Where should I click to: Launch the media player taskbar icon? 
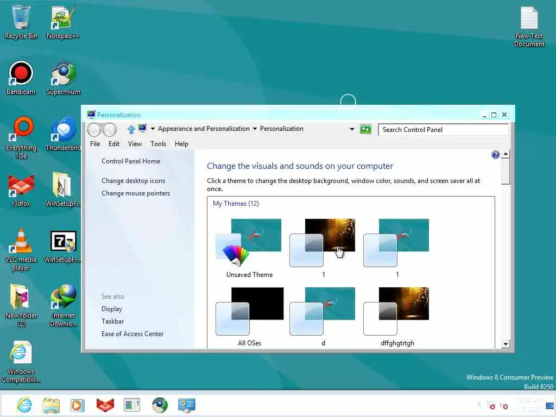point(77,405)
